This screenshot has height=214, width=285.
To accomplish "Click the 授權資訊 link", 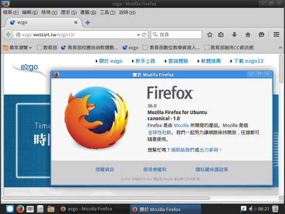I will [x=105, y=169].
